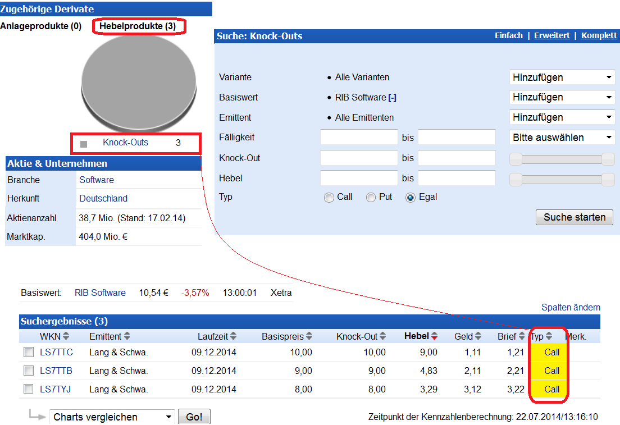Sort results by Geld column arrows

click(478, 336)
